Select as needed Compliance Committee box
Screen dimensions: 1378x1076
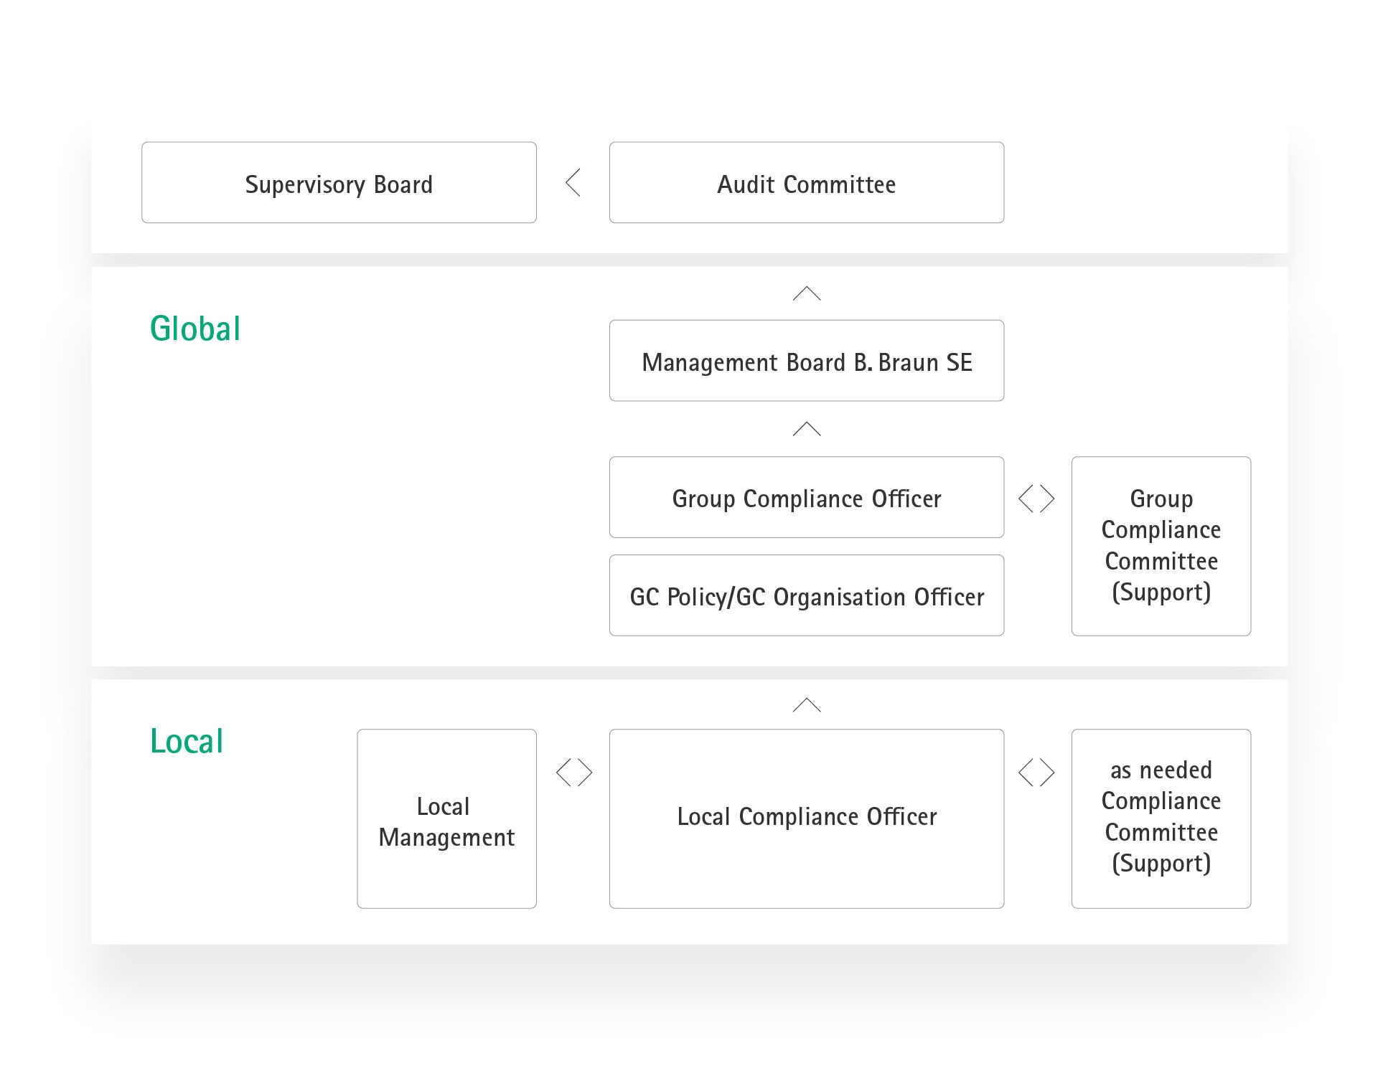(x=1161, y=818)
